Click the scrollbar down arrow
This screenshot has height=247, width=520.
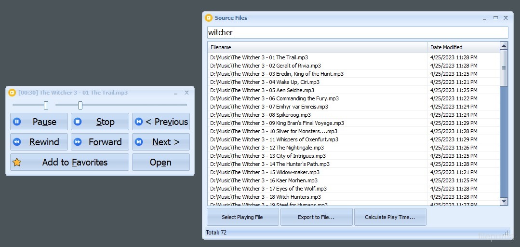click(504, 201)
